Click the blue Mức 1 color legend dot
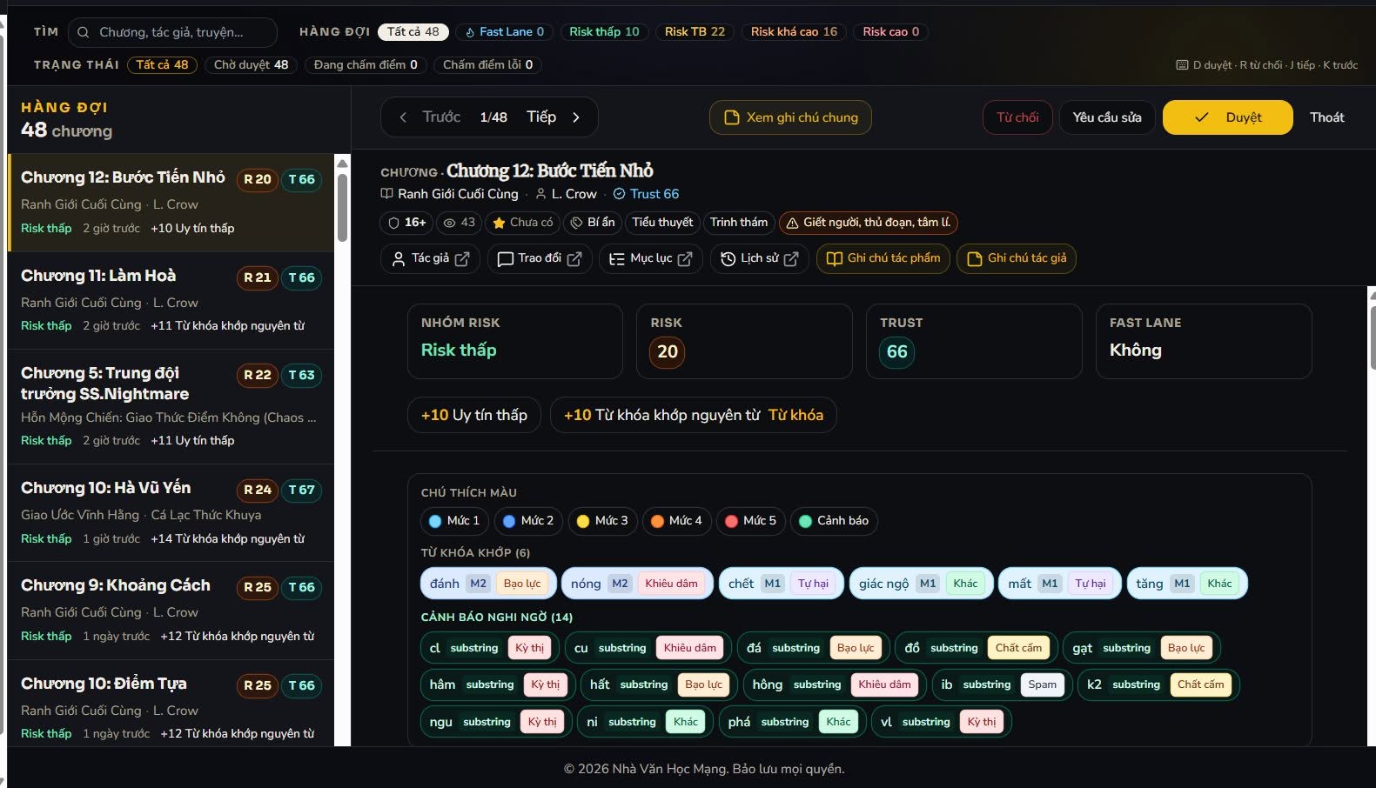Image resolution: width=1376 pixels, height=788 pixels. (435, 521)
